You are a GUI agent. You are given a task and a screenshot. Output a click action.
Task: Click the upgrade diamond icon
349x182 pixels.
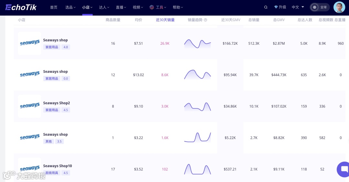[x=276, y=7]
